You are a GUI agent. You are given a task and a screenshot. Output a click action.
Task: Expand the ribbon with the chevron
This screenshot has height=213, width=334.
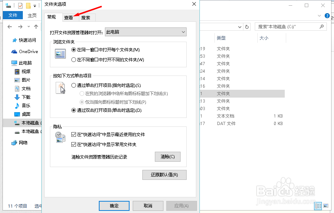click(319, 16)
